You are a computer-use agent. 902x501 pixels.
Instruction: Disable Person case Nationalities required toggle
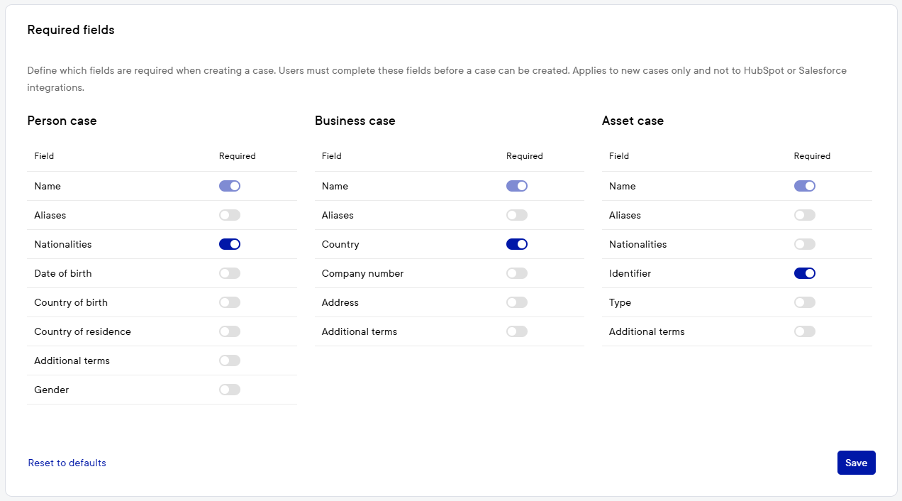[x=230, y=244]
